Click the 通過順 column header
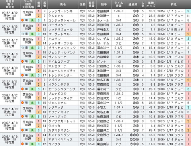 (x=133, y=4)
